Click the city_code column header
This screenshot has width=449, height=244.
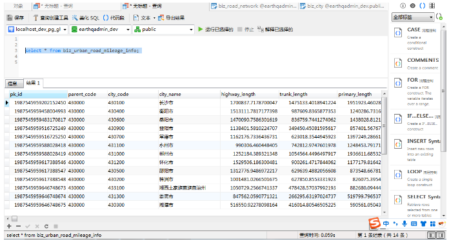pos(133,94)
